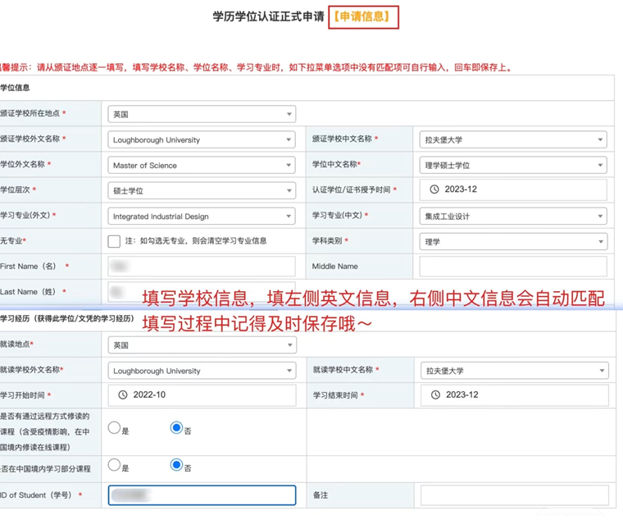Click the First Name (名) input field
Image resolution: width=623 pixels, height=520 pixels.
click(x=202, y=266)
